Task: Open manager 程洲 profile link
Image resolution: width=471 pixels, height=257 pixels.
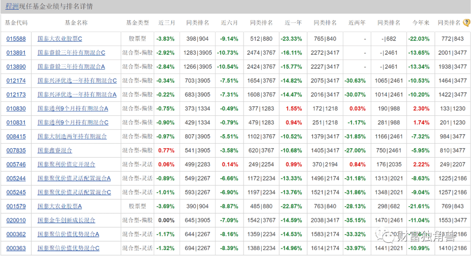Action: [12, 6]
